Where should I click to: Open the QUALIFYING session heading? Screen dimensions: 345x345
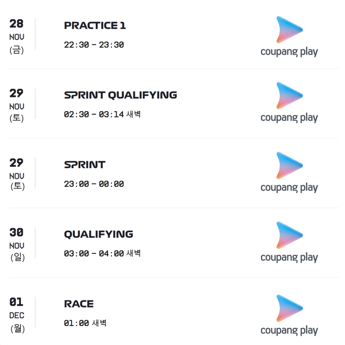pyautogui.click(x=98, y=234)
